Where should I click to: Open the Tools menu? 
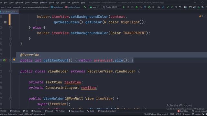pos(63,3)
